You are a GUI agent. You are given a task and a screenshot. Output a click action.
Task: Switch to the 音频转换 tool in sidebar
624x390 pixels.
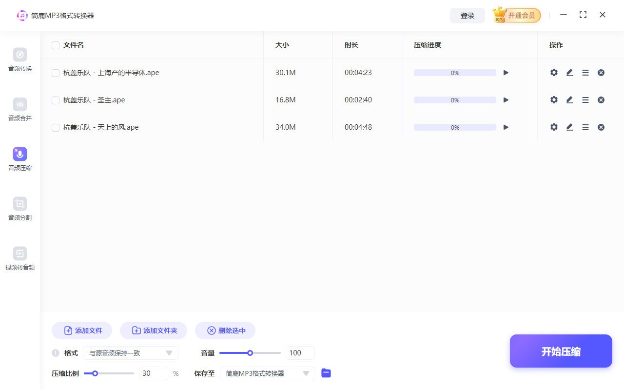pyautogui.click(x=19, y=59)
